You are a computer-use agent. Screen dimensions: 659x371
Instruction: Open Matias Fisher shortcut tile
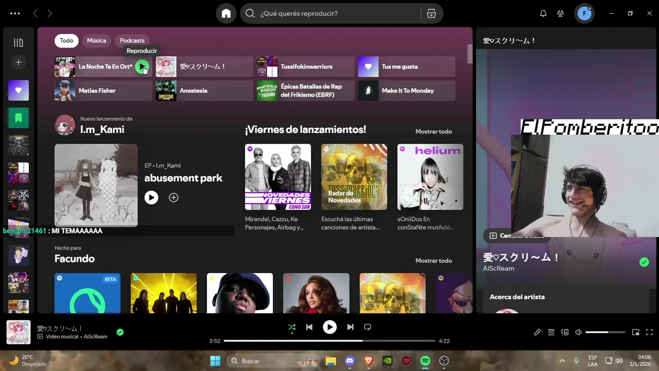(x=103, y=91)
